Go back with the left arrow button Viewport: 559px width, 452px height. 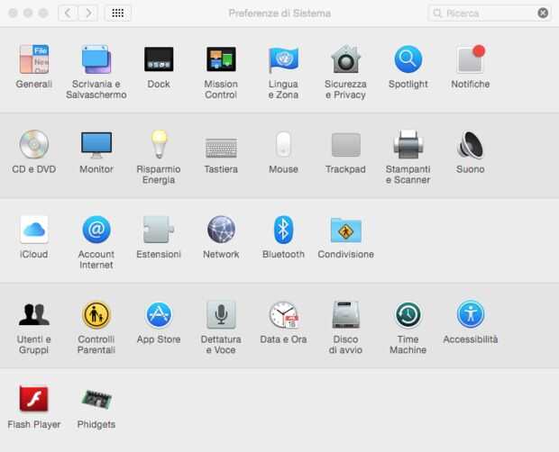tap(68, 14)
